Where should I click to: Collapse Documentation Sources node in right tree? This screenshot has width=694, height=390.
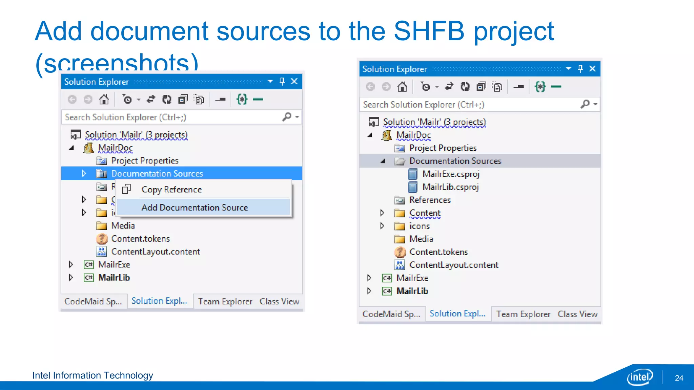tap(383, 161)
